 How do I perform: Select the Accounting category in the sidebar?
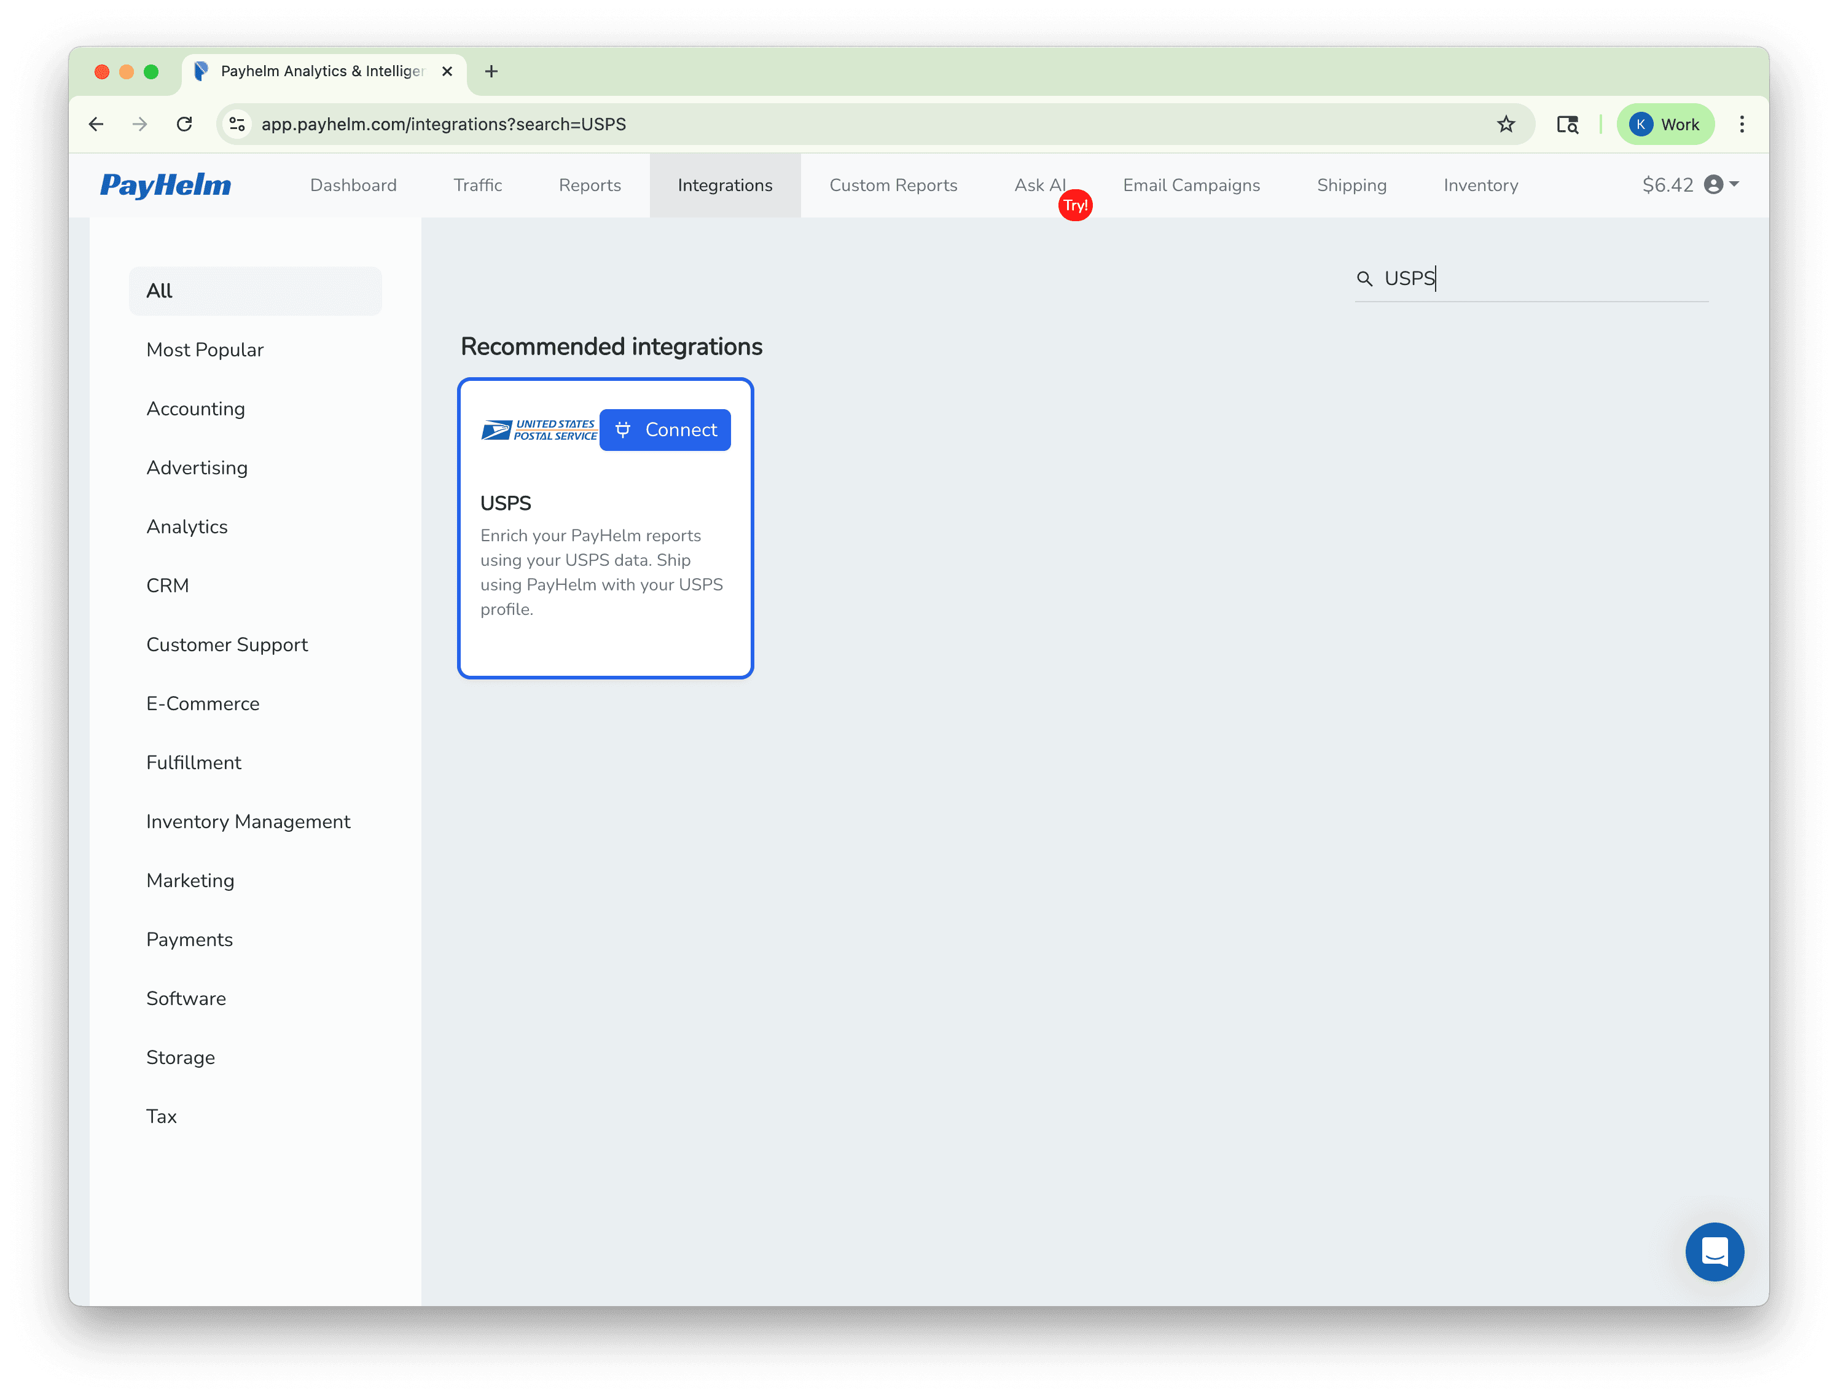pos(195,409)
